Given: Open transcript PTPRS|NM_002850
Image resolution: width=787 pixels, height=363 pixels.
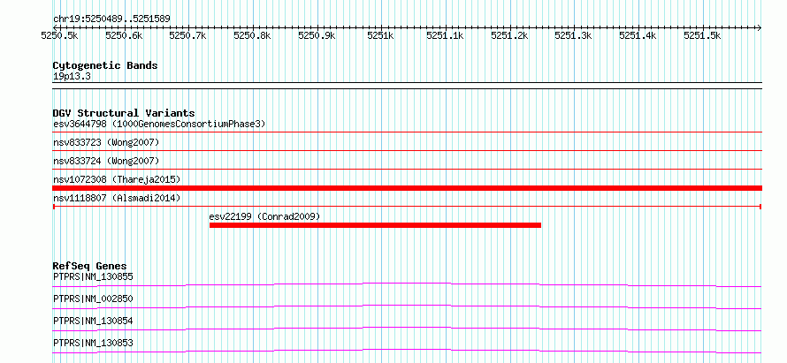Looking at the screenshot, I should point(93,299).
